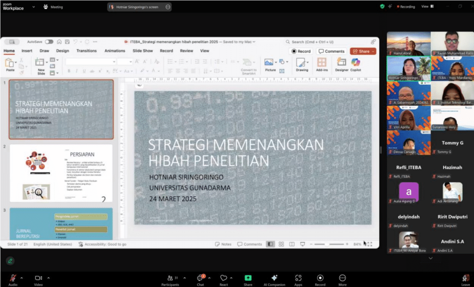Expand Video settings arrow

point(48,278)
